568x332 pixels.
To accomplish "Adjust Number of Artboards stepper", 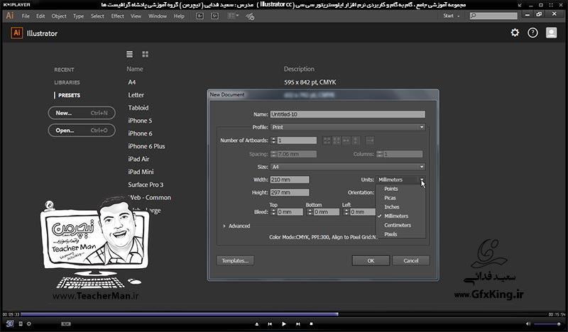I will click(x=273, y=140).
